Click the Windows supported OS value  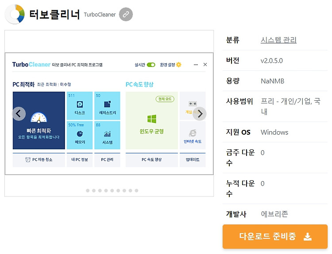(x=274, y=133)
